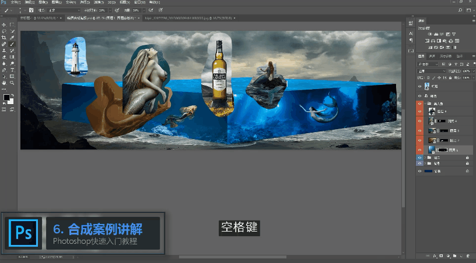
Task: Select the Pen tool
Action: (x=4, y=70)
